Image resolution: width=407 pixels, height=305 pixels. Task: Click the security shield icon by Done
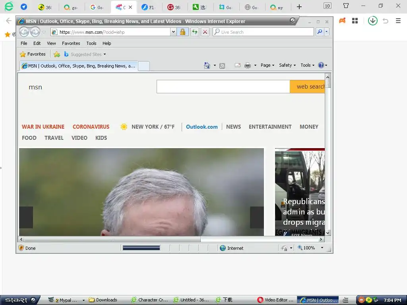click(x=21, y=248)
